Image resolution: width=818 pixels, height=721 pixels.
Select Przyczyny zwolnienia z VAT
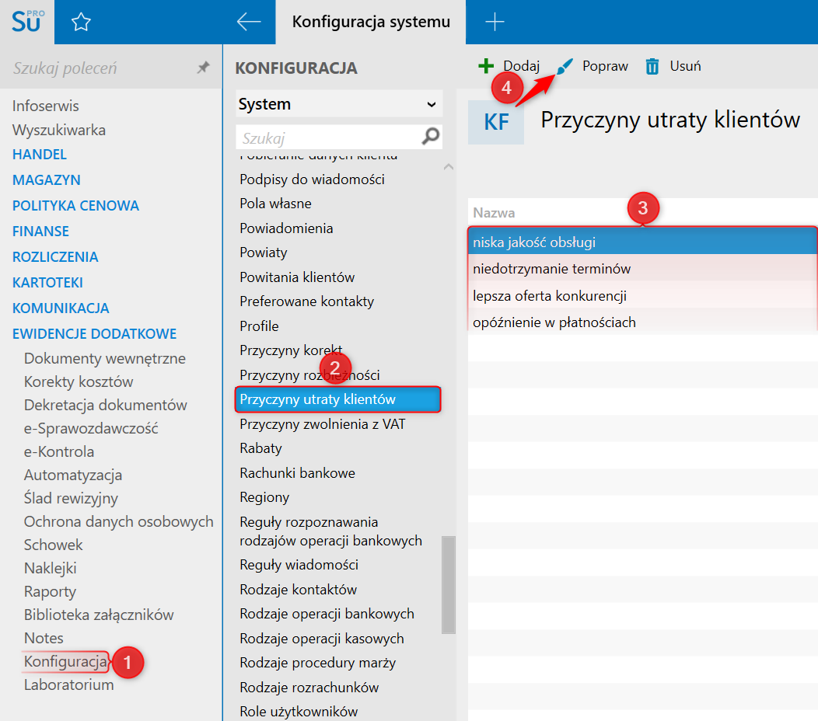pos(323,424)
